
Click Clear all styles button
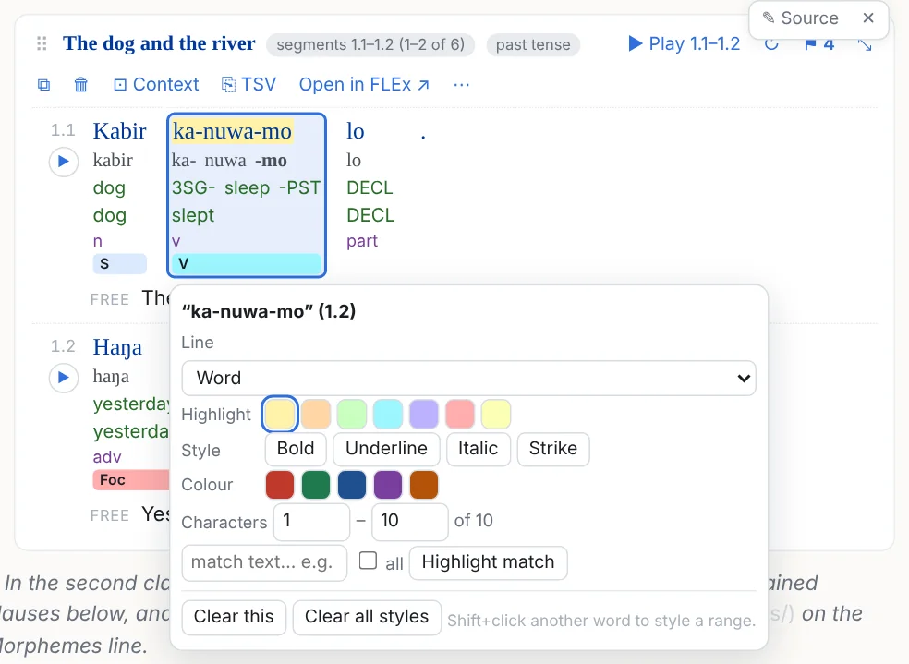(367, 617)
